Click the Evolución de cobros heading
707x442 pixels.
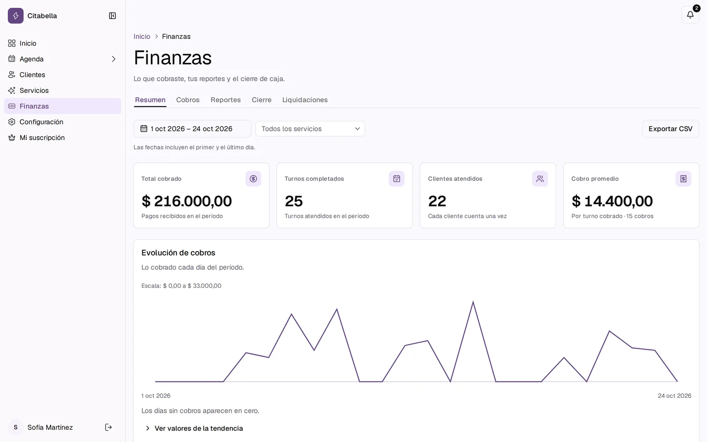click(178, 253)
